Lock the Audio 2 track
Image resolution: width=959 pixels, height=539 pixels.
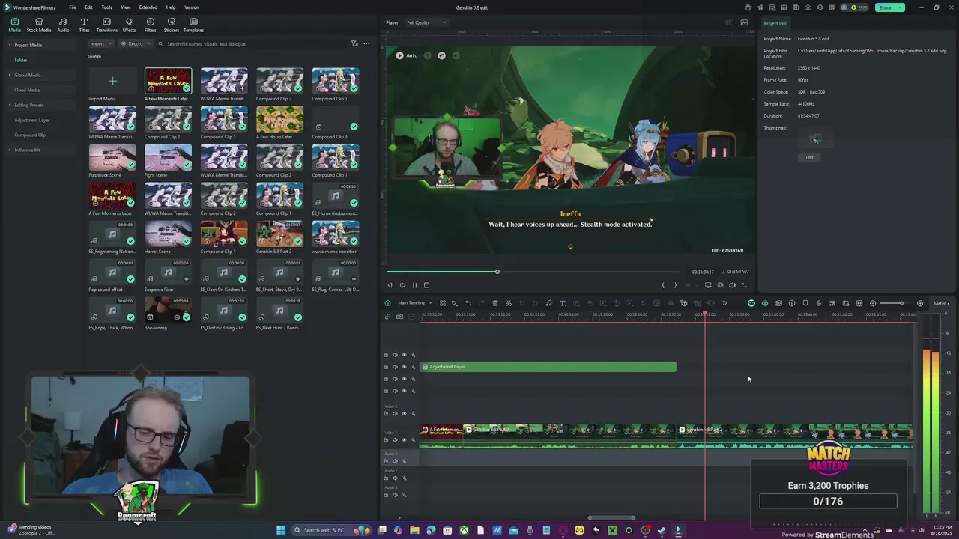pos(386,478)
